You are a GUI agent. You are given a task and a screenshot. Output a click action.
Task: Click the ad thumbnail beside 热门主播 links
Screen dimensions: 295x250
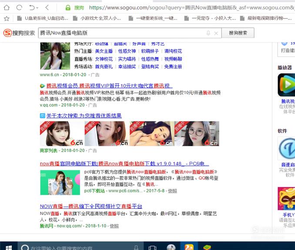point(55,56)
